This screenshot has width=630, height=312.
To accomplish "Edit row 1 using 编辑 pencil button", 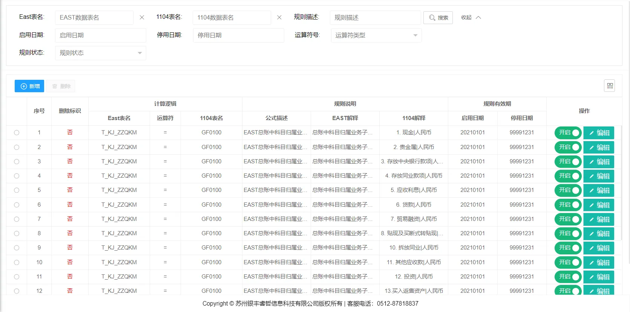I will [599, 133].
